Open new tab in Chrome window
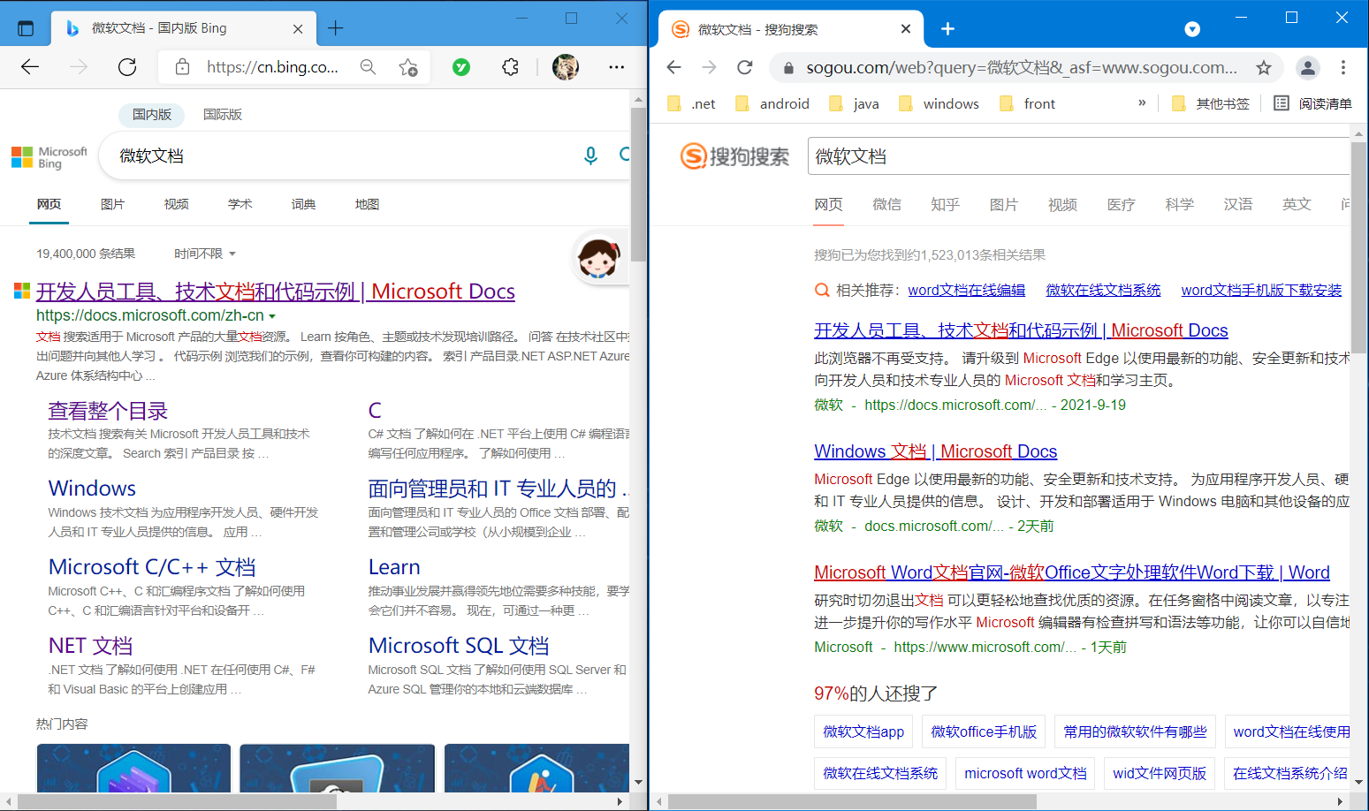Image resolution: width=1369 pixels, height=811 pixels. 947,29
